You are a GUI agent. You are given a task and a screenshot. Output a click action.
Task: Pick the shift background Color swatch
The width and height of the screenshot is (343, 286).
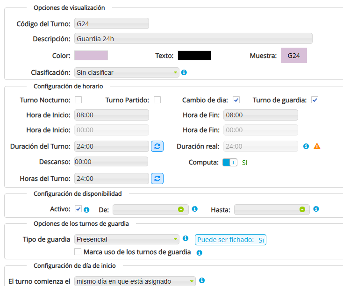tap(91, 56)
